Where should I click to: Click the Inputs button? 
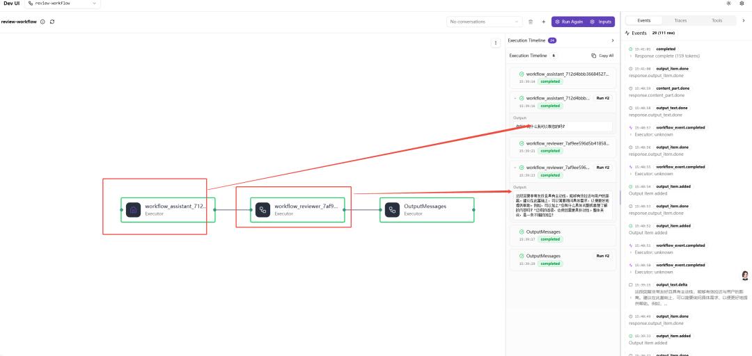[602, 22]
